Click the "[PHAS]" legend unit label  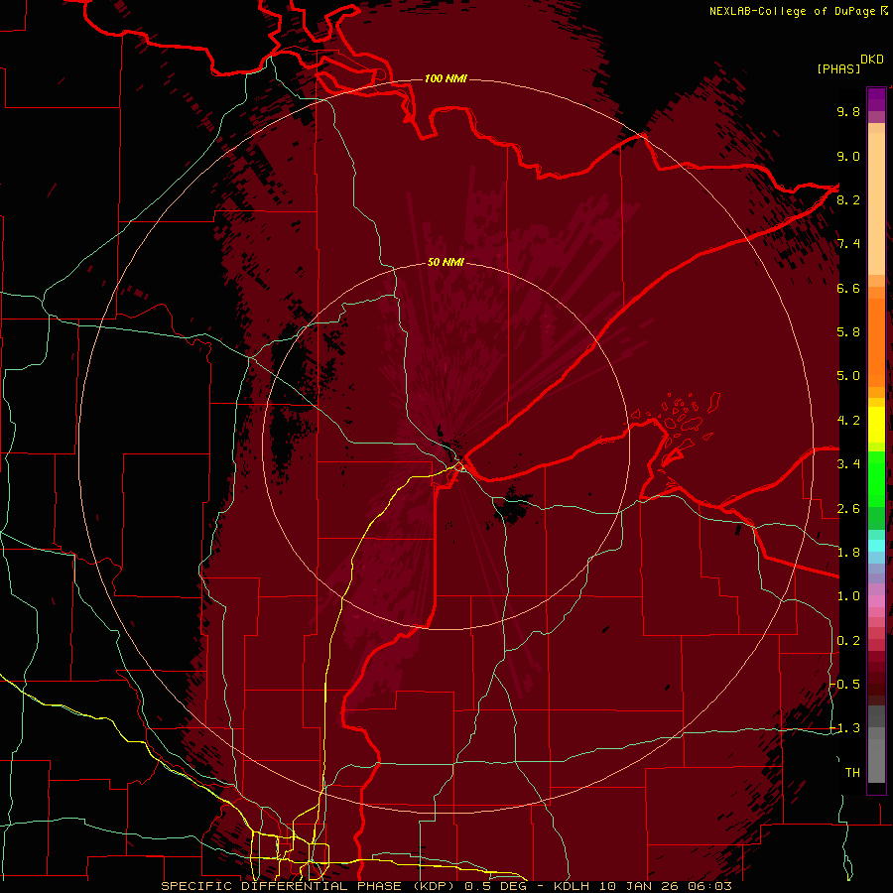tap(838, 68)
